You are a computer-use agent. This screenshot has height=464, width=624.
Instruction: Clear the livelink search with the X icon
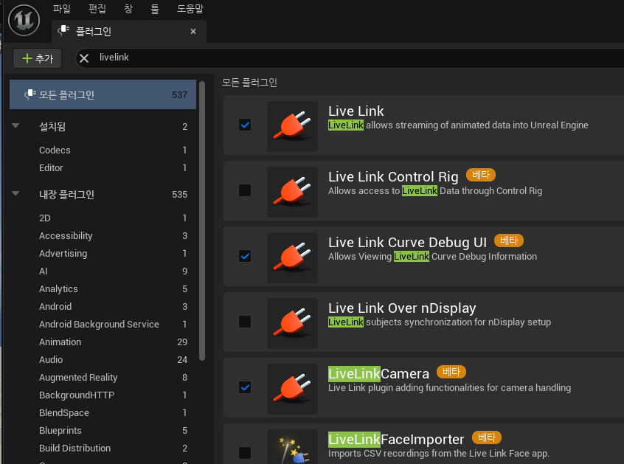coord(84,58)
